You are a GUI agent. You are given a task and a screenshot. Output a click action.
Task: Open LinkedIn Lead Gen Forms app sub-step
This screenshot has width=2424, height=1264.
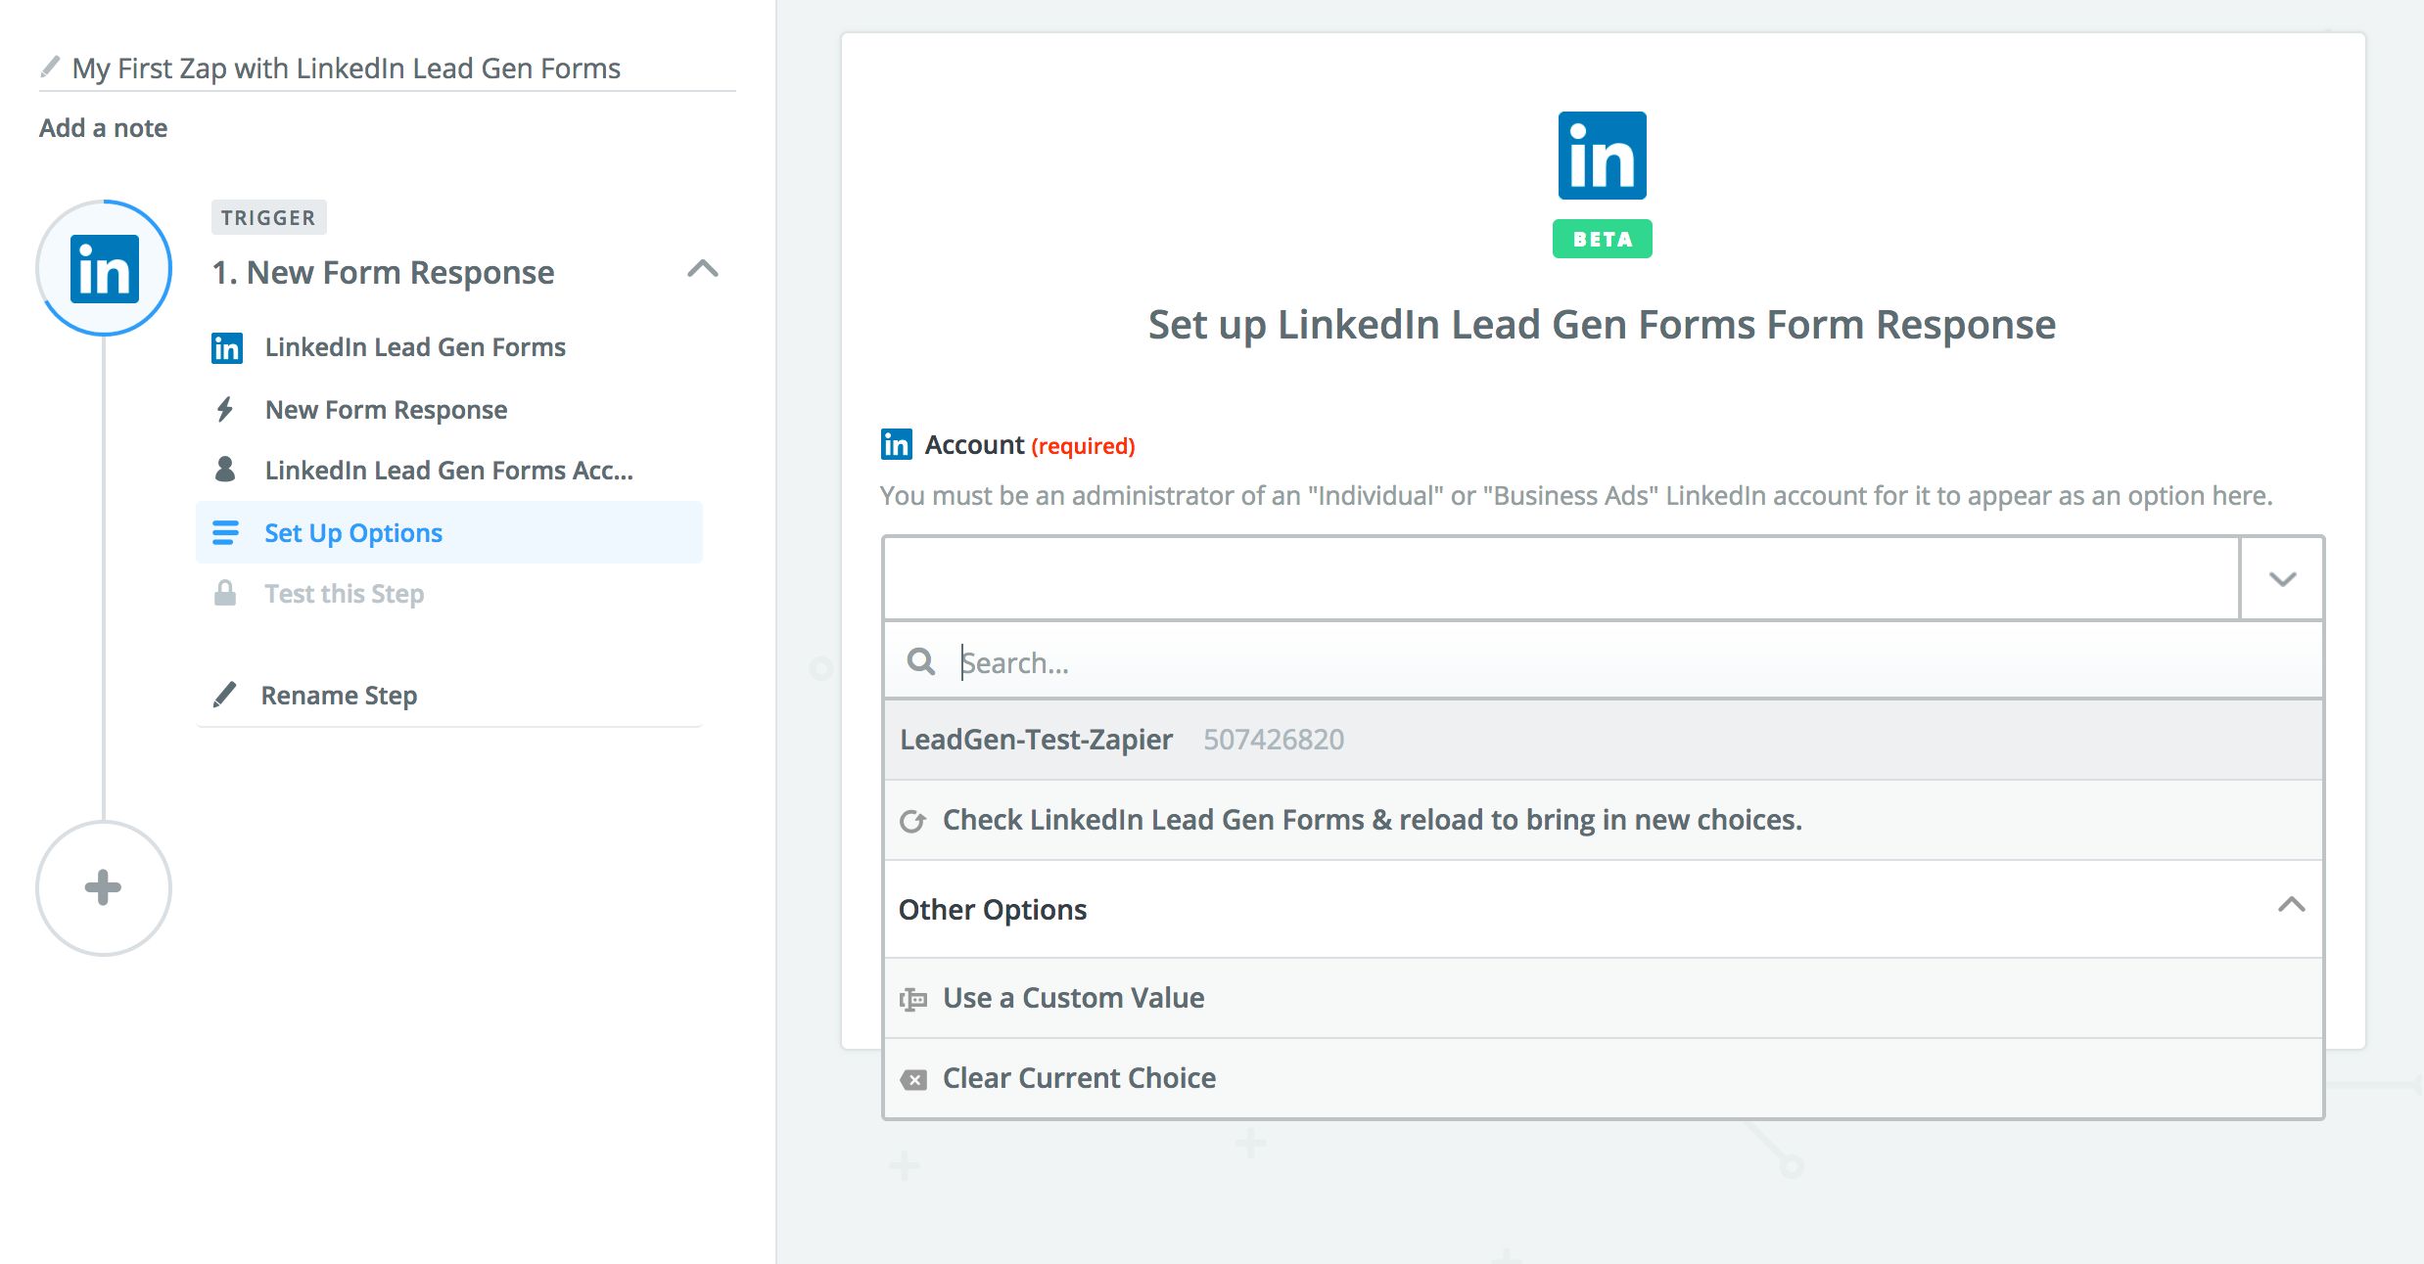(x=415, y=347)
